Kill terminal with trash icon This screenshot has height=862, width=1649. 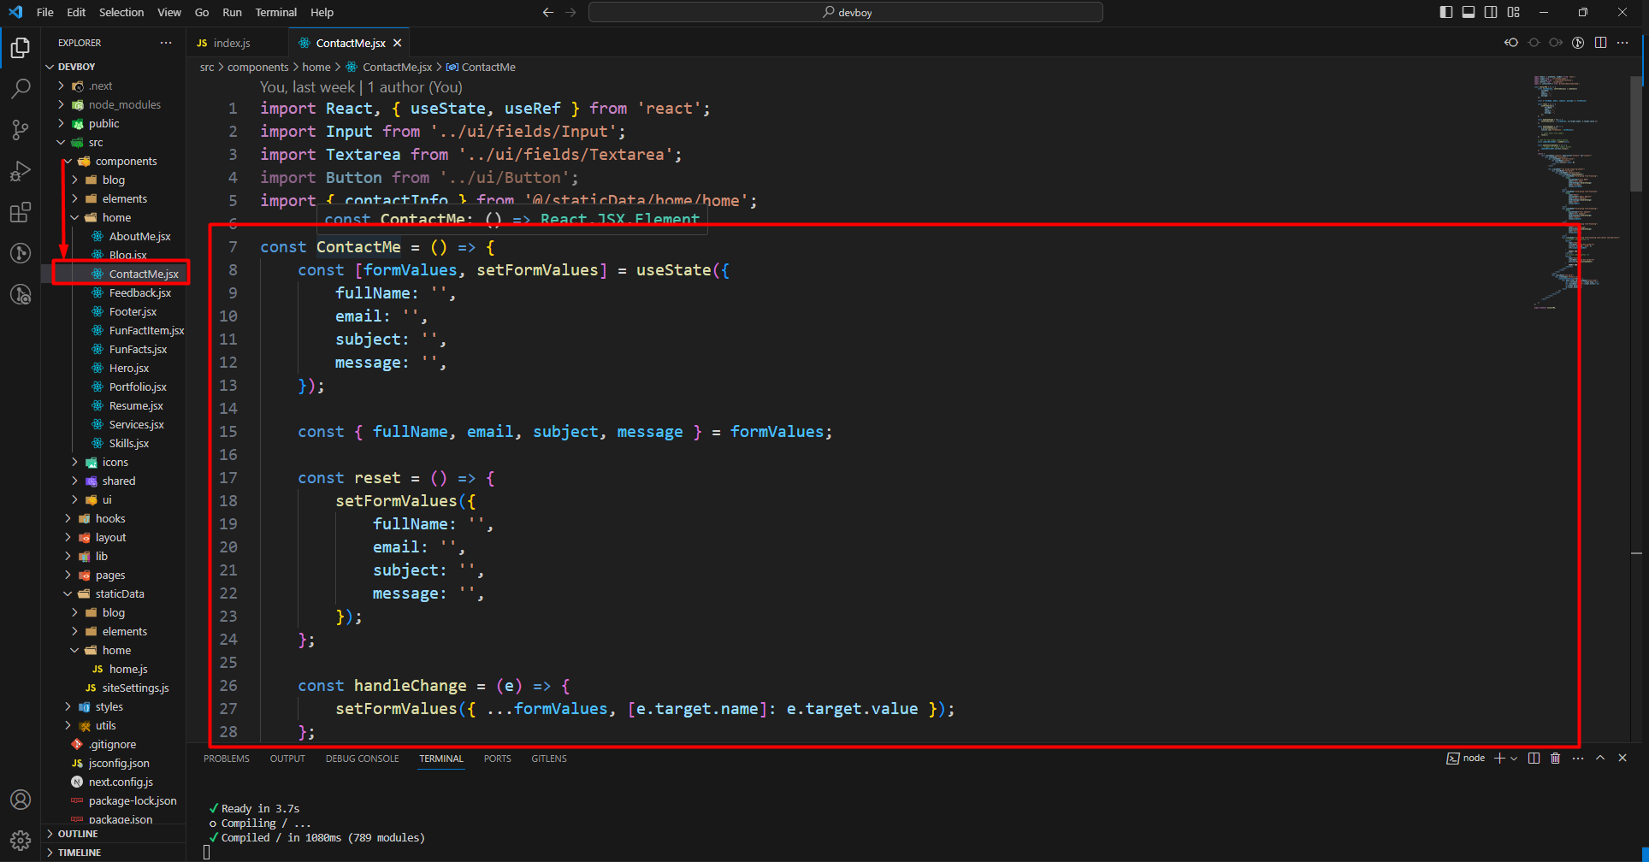point(1555,759)
